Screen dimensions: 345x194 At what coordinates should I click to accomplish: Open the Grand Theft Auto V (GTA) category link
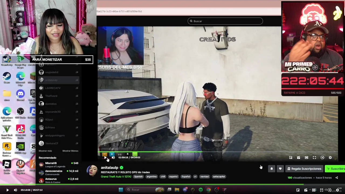(x=116, y=176)
